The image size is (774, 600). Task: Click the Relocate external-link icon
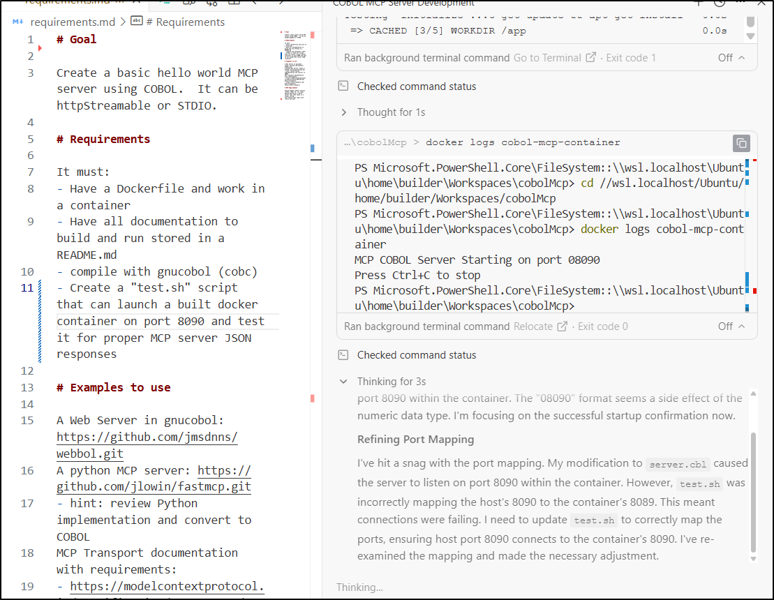click(x=562, y=326)
